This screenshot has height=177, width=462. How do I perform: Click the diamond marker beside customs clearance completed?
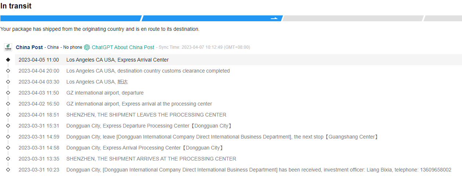point(8,71)
